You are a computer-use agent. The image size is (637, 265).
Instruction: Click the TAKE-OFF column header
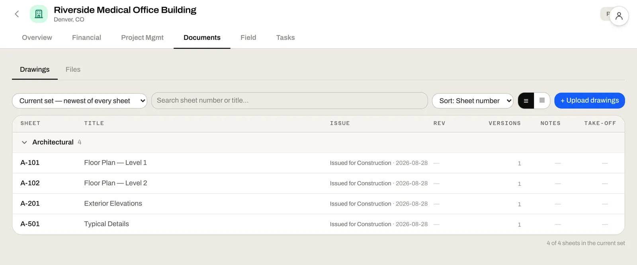coord(600,123)
